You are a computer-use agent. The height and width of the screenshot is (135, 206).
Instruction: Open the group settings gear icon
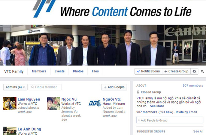point(194,71)
